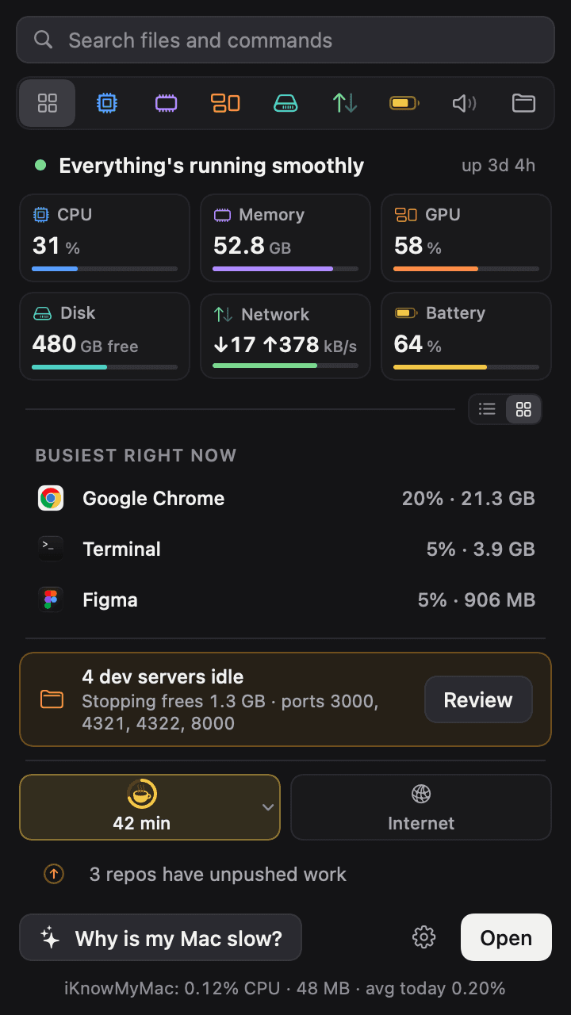Open the folder tab icon in toolbar
The image size is (571, 1015).
[523, 103]
